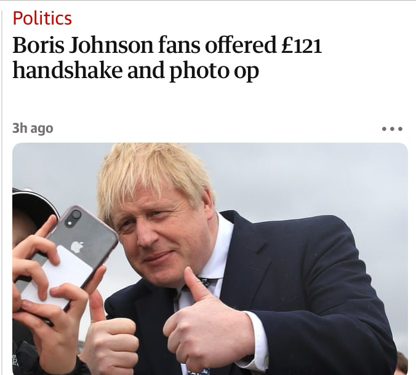Click the Apple logo on the phone

(77, 247)
